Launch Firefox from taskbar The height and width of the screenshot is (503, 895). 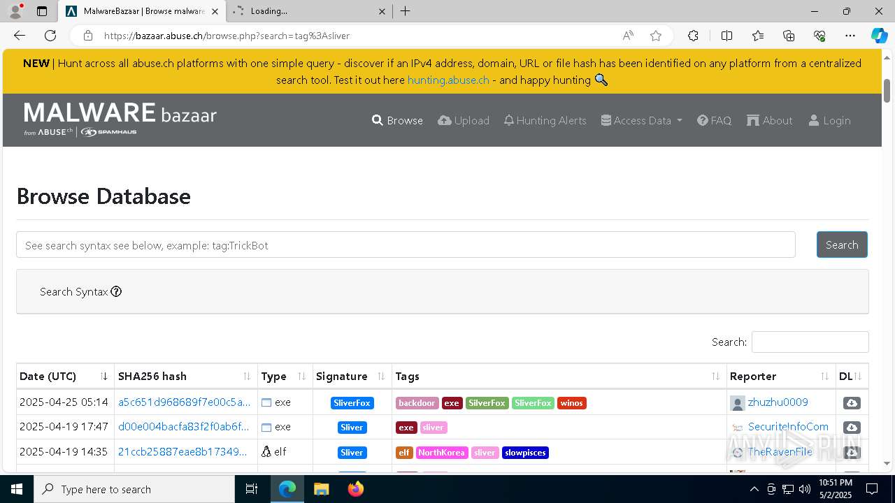click(356, 489)
